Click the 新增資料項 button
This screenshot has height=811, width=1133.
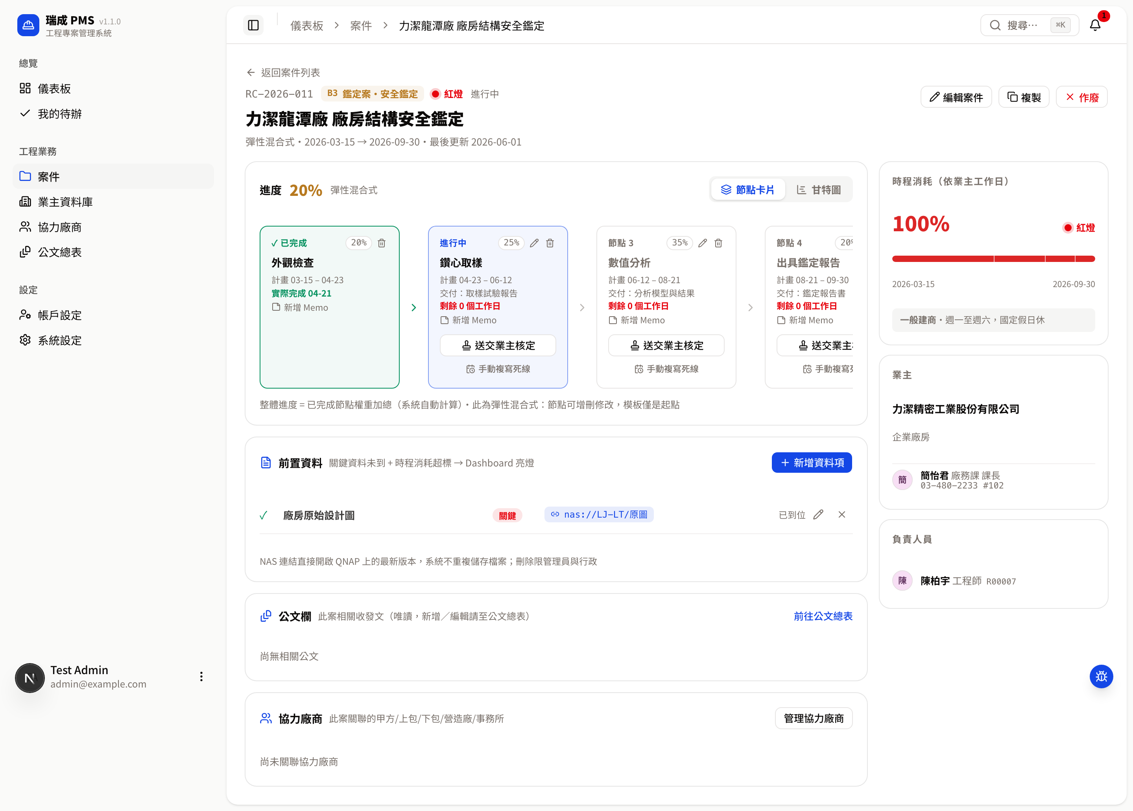tap(812, 463)
